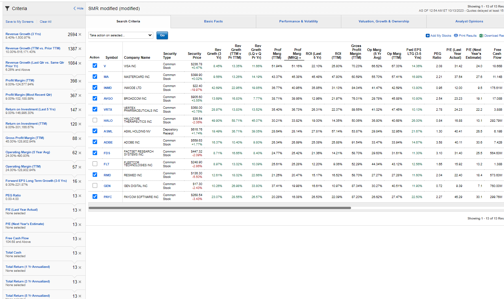Remove the Profit Margin (TTM) criterion

pyautogui.click(x=80, y=81)
